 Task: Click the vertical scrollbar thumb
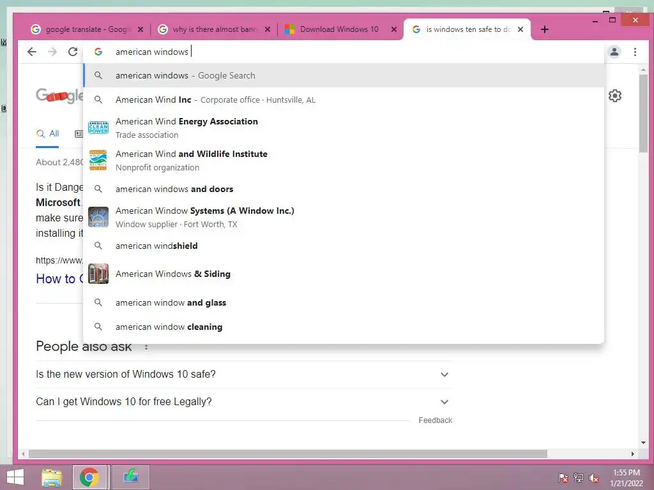643,114
